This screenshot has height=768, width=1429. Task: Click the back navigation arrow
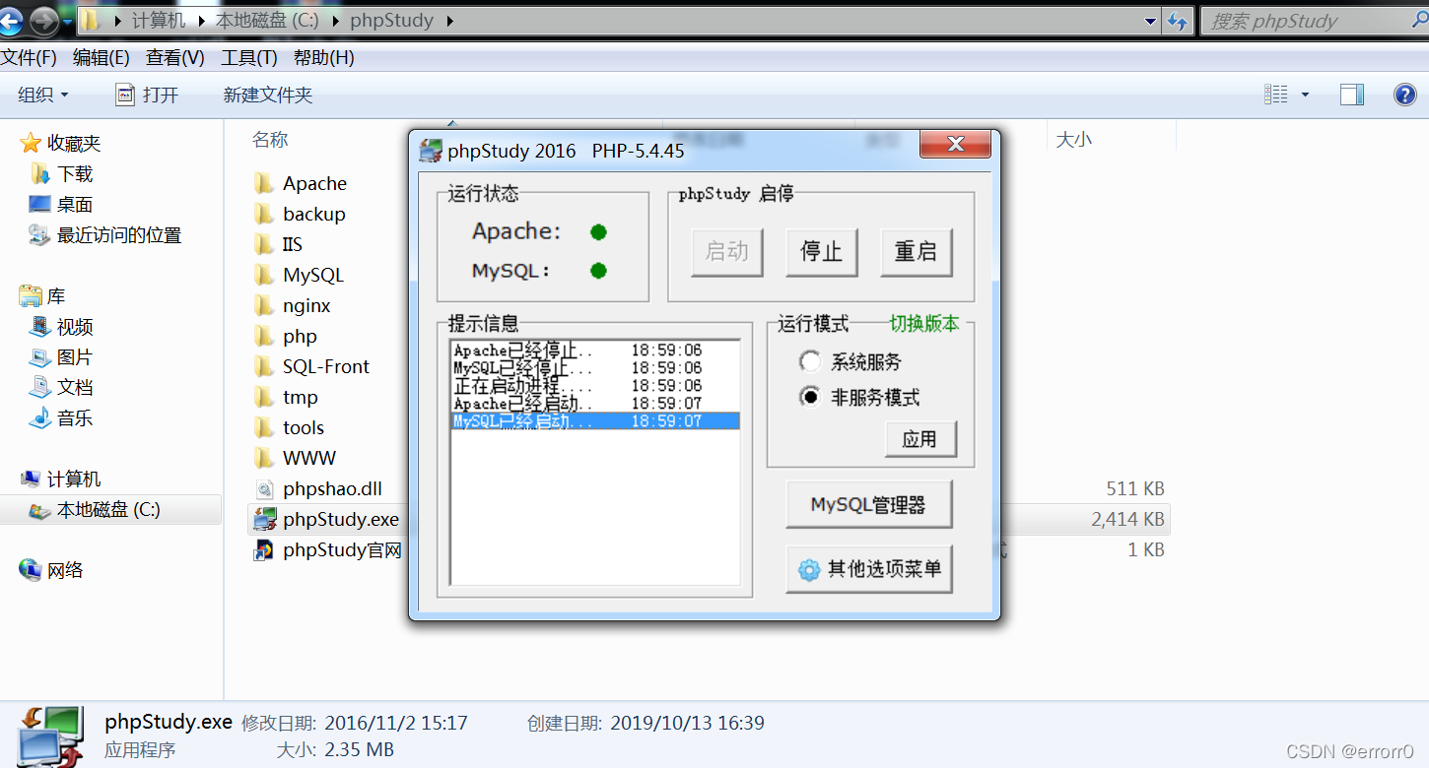[11, 21]
